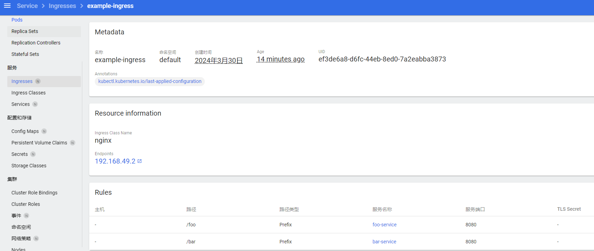The image size is (594, 251).
Task: Click the N badge beside 事件
Action: coord(26,216)
